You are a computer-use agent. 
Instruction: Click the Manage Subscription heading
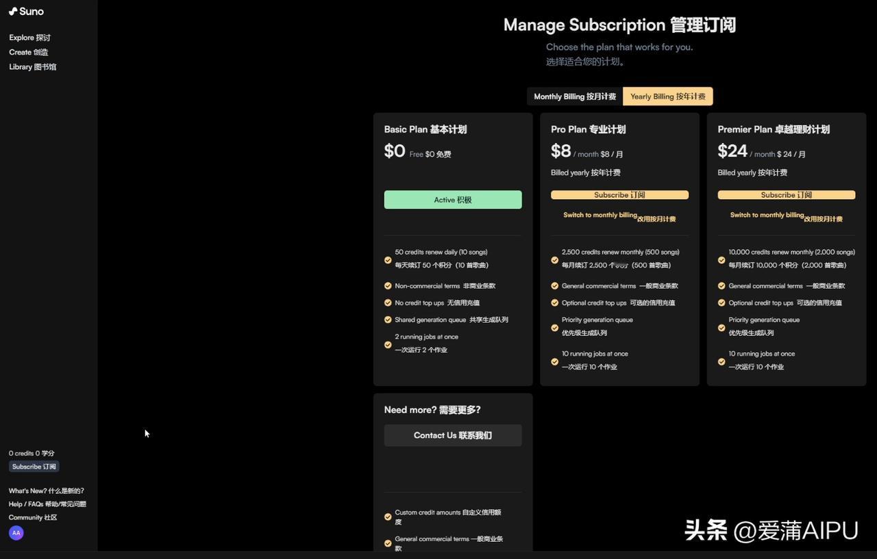coord(619,25)
